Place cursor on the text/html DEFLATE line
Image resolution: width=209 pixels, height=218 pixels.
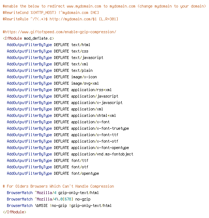click(49, 45)
